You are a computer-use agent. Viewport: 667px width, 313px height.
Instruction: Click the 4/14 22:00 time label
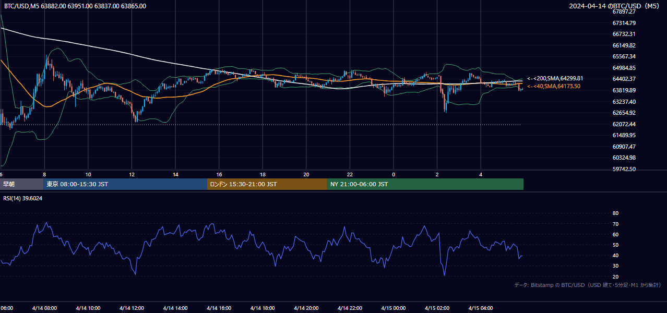(350, 308)
